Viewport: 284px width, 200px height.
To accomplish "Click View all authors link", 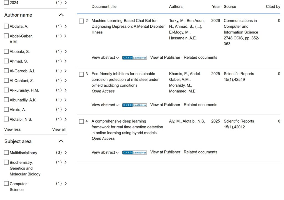I will pyautogui.click(x=59, y=129).
